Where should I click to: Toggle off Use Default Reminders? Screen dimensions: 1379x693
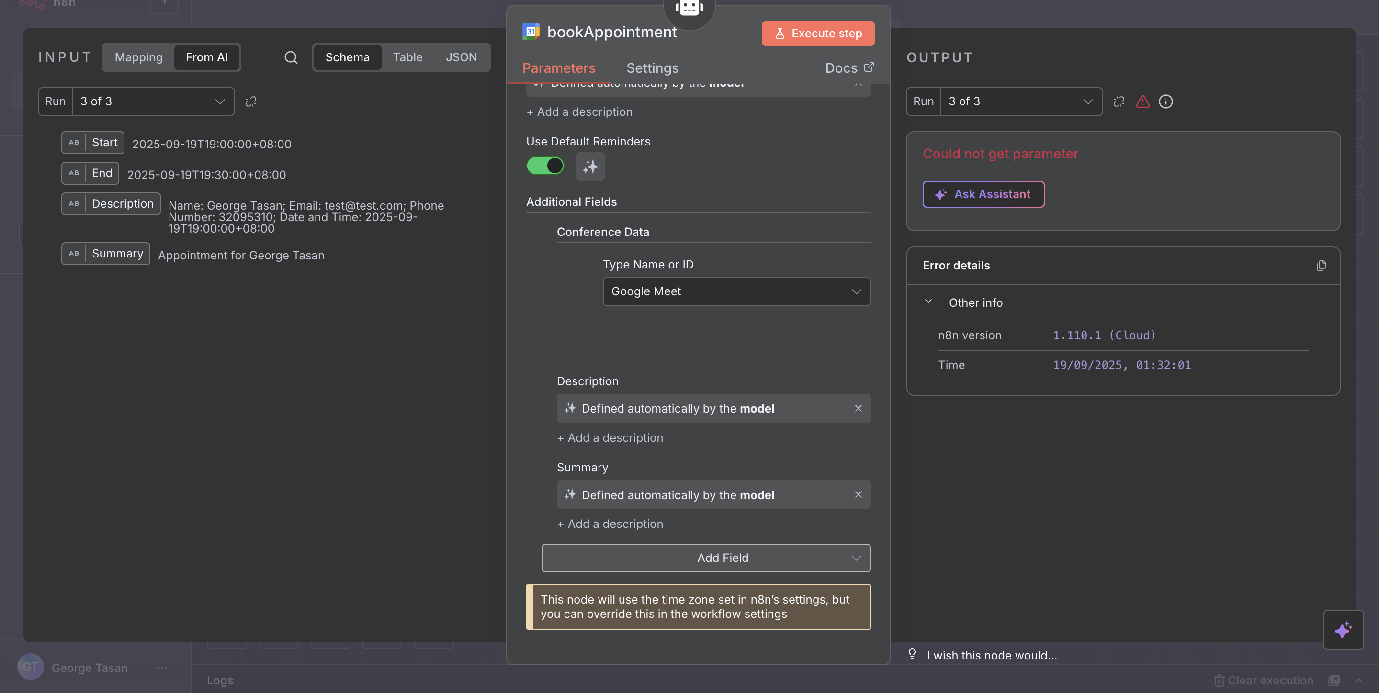[x=545, y=166]
